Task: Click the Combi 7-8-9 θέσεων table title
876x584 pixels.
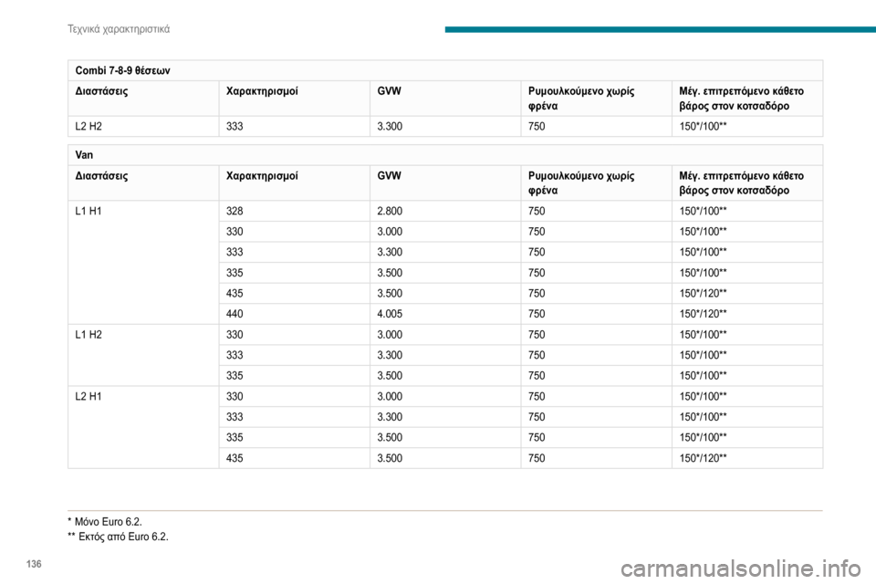Action: click(122, 70)
